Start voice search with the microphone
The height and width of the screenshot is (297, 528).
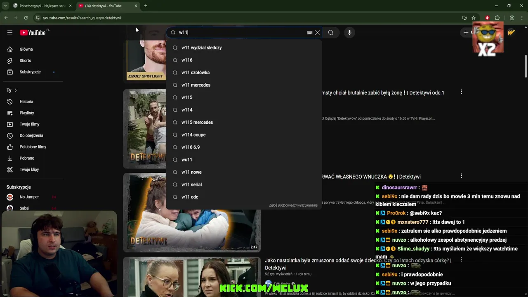pyautogui.click(x=349, y=33)
